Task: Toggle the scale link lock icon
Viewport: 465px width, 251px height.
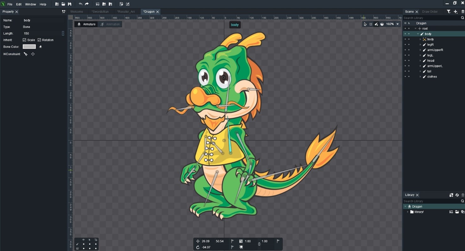Action: coord(259,244)
